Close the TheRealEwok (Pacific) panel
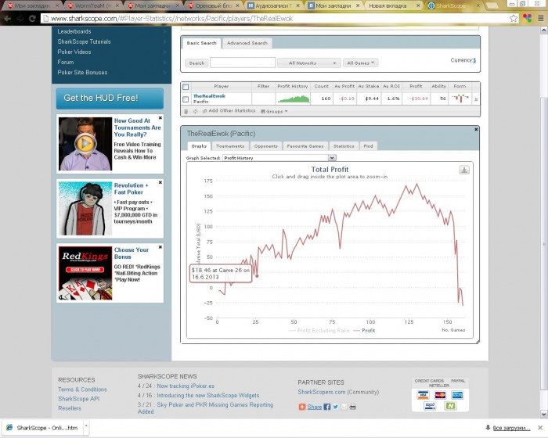The height and width of the screenshot is (438, 548). pyautogui.click(x=476, y=129)
